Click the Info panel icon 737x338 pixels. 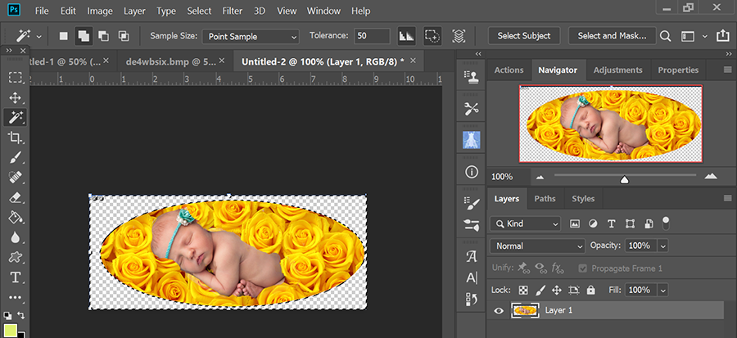(x=471, y=172)
